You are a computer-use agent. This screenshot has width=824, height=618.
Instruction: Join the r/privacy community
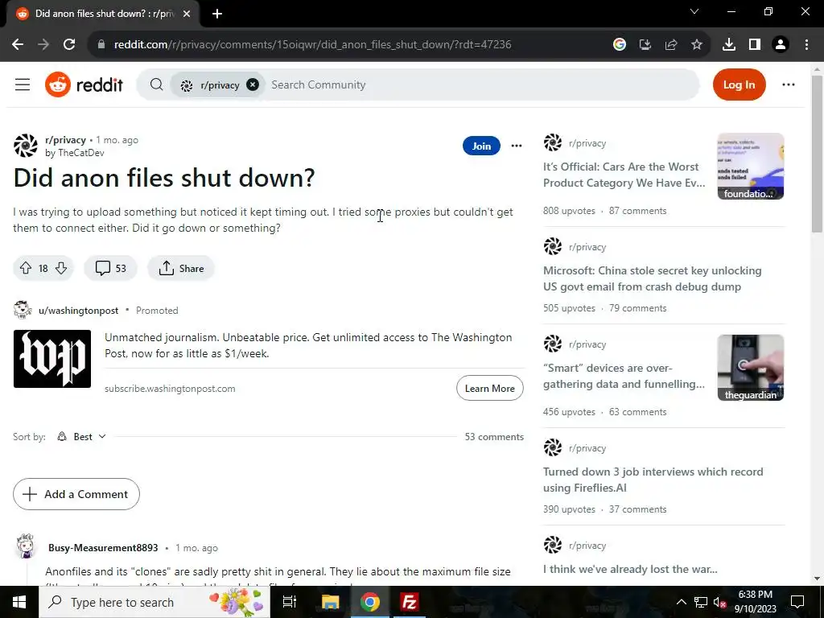pos(481,146)
